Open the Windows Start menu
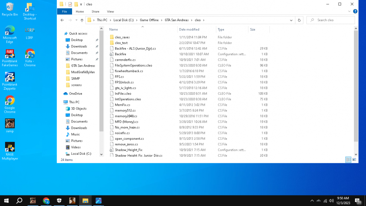 click(x=7, y=201)
